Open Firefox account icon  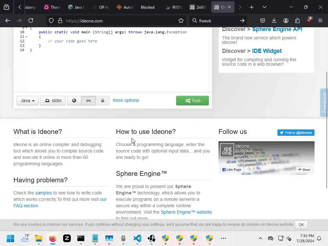286,21
